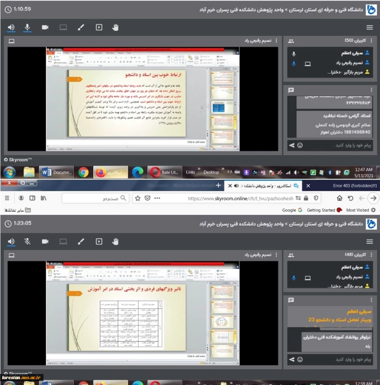Click the جست‌وجو search box in Firefox
Viewport: 380px width, 385px height.
tap(95, 198)
